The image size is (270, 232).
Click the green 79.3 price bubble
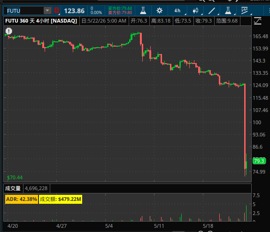[x=259, y=161]
